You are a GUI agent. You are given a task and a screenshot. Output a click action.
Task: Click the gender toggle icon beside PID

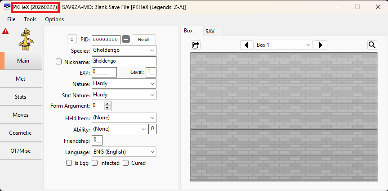point(126,39)
